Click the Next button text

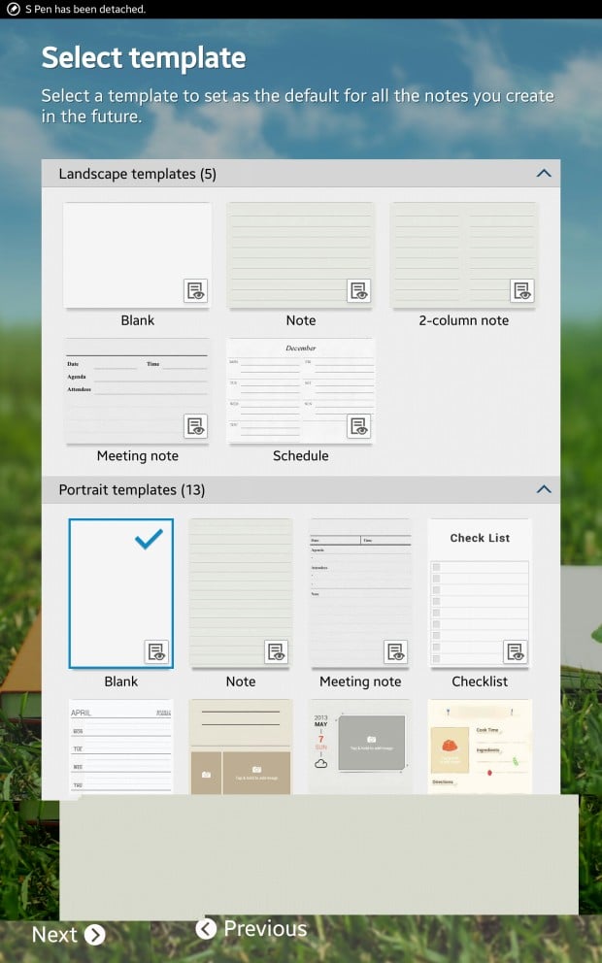click(x=54, y=935)
